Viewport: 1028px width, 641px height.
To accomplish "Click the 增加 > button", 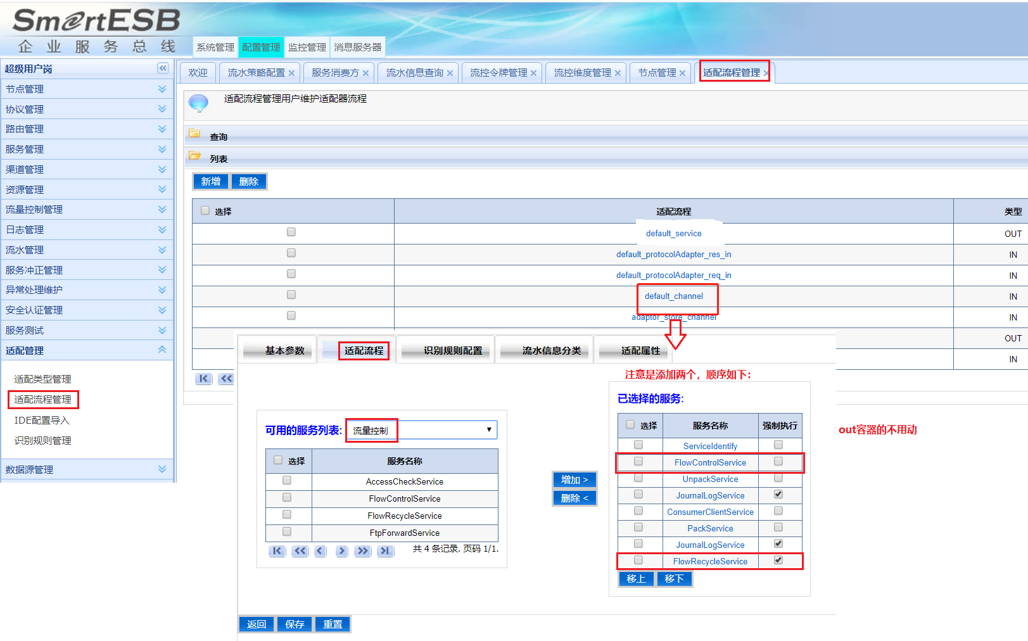I will tap(574, 479).
